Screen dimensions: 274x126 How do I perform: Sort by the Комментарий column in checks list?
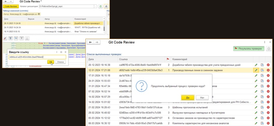click(x=180, y=59)
